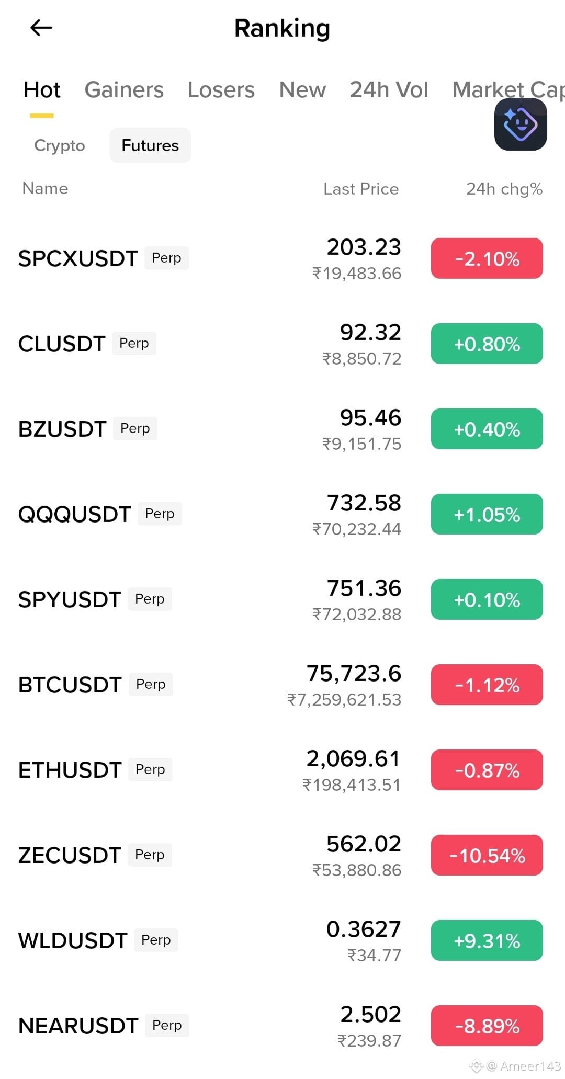
Task: Open NEARUSDT Perp contract
Action: (x=282, y=1026)
